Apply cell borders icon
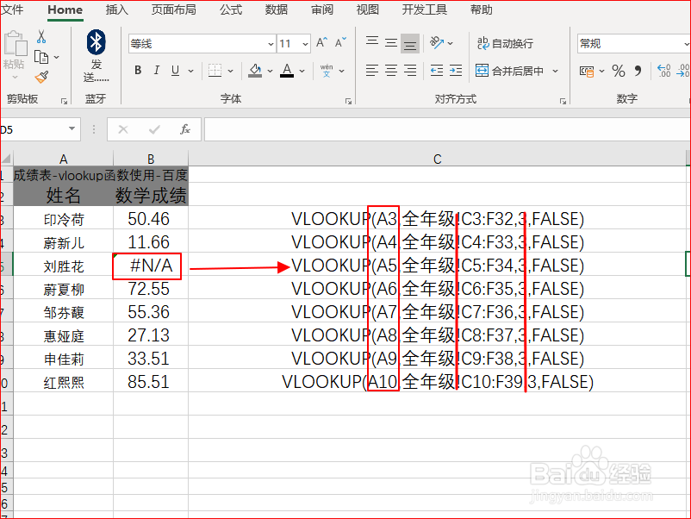This screenshot has width=691, height=519. [x=215, y=70]
